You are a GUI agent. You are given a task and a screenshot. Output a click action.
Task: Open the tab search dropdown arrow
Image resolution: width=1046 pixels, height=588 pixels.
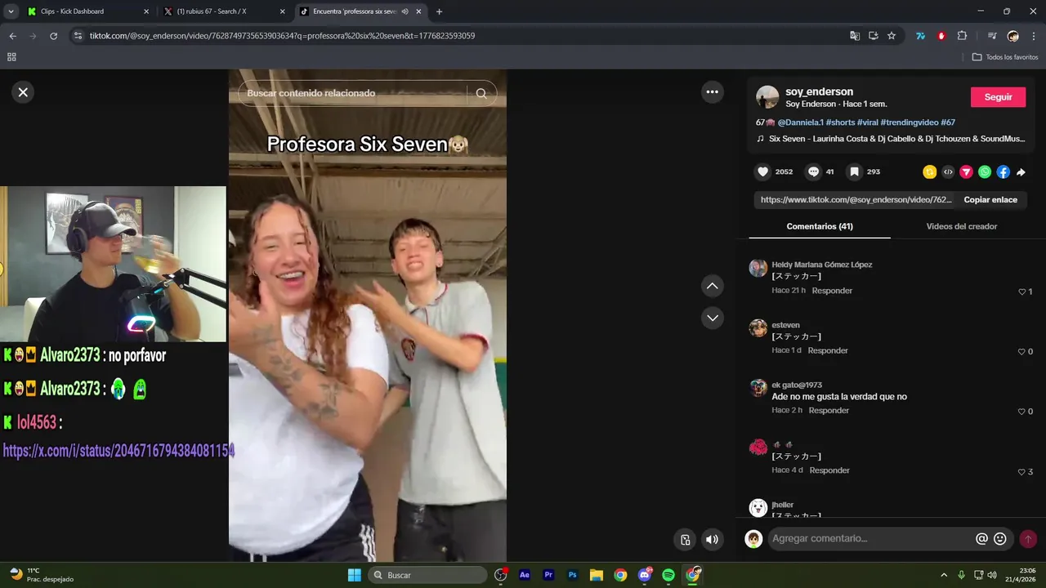coord(11,11)
